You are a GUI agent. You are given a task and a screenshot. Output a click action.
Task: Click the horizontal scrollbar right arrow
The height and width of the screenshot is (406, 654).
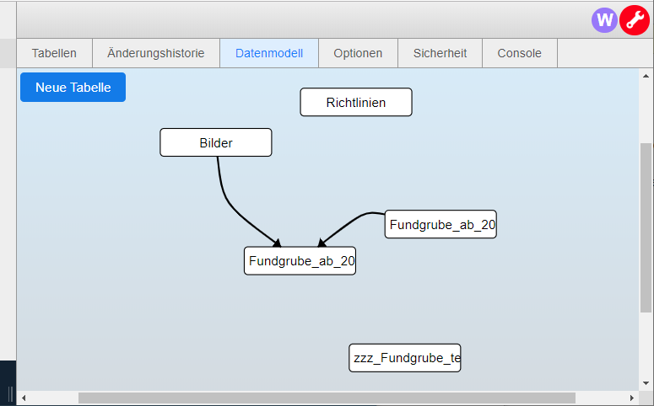point(631,398)
